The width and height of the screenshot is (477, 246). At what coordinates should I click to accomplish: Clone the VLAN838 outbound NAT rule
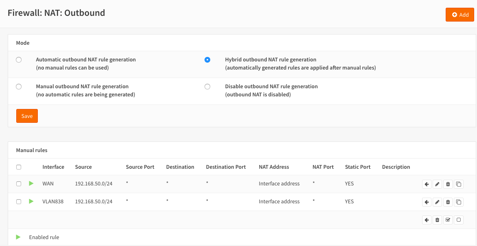tap(458, 202)
